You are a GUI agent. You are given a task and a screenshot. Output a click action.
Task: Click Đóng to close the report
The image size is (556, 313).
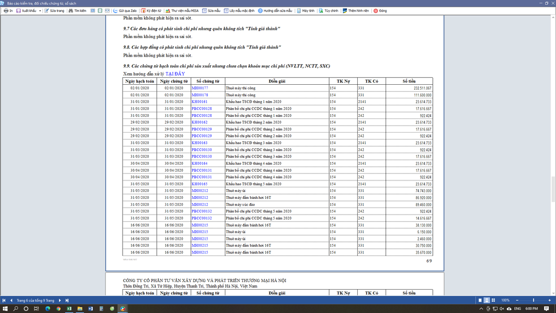380,11
